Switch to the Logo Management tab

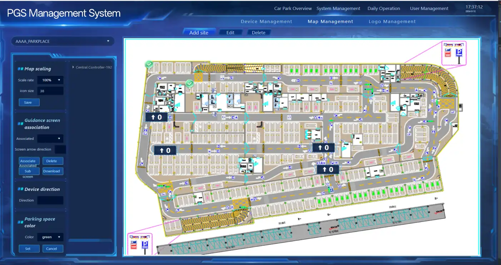pyautogui.click(x=392, y=21)
